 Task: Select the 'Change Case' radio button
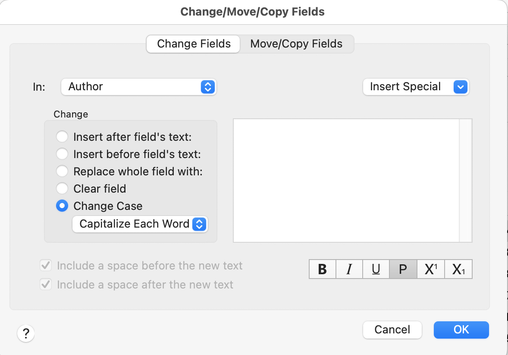(x=62, y=206)
